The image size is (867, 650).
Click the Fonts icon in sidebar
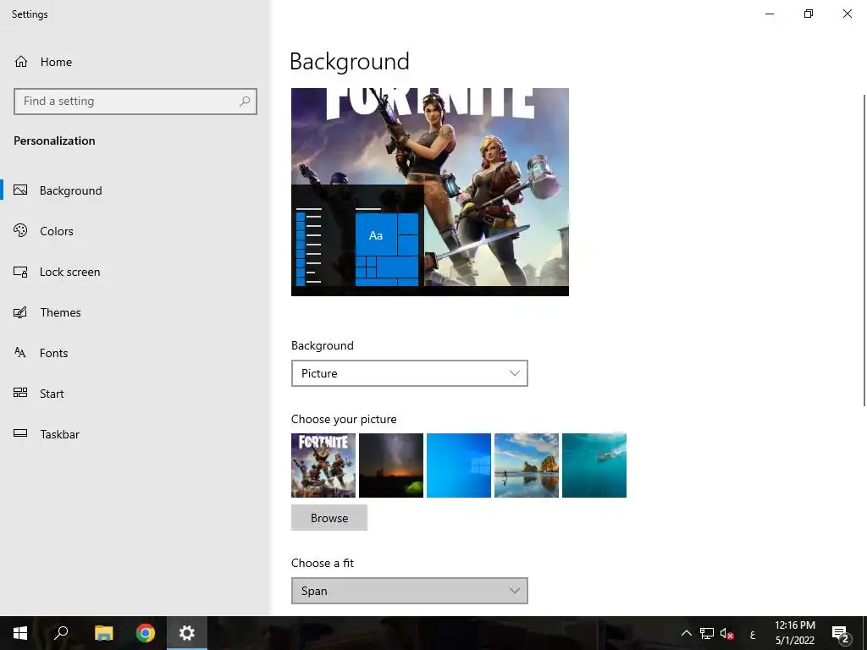[20, 353]
